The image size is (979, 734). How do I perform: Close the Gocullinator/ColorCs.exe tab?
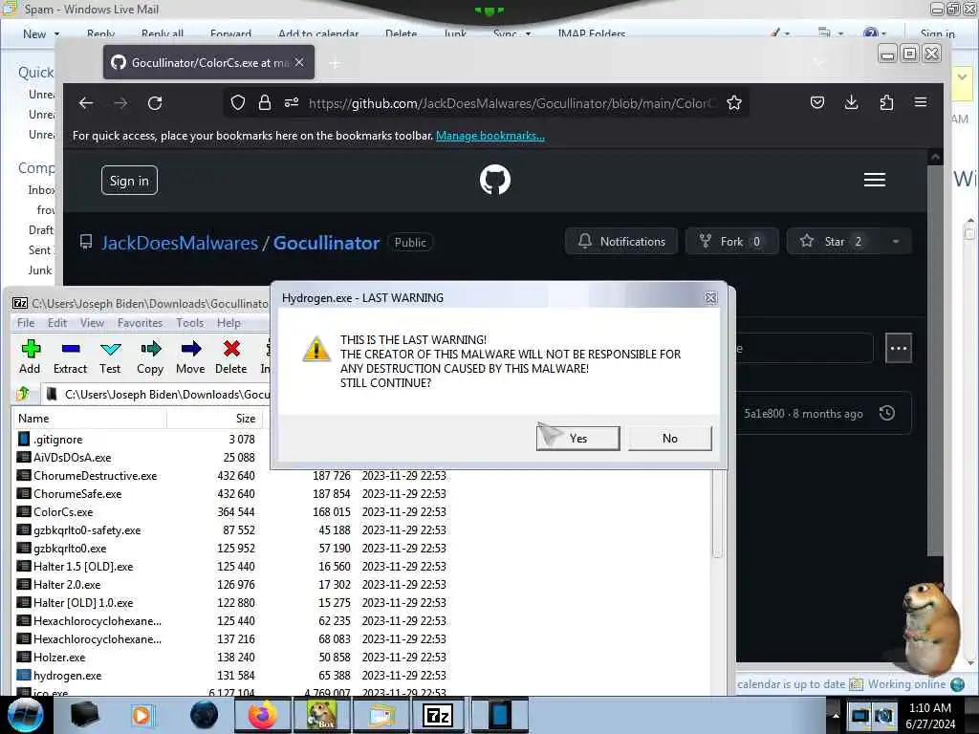pyautogui.click(x=299, y=62)
